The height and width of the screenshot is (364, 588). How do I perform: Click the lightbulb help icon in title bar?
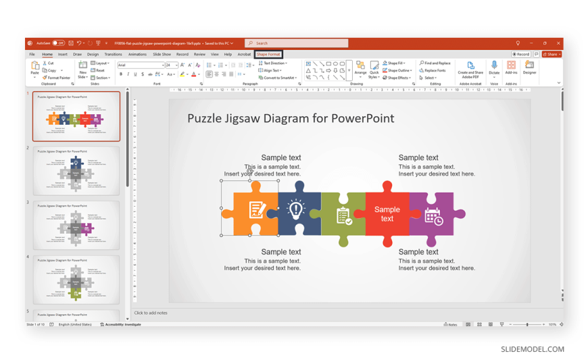tap(518, 43)
